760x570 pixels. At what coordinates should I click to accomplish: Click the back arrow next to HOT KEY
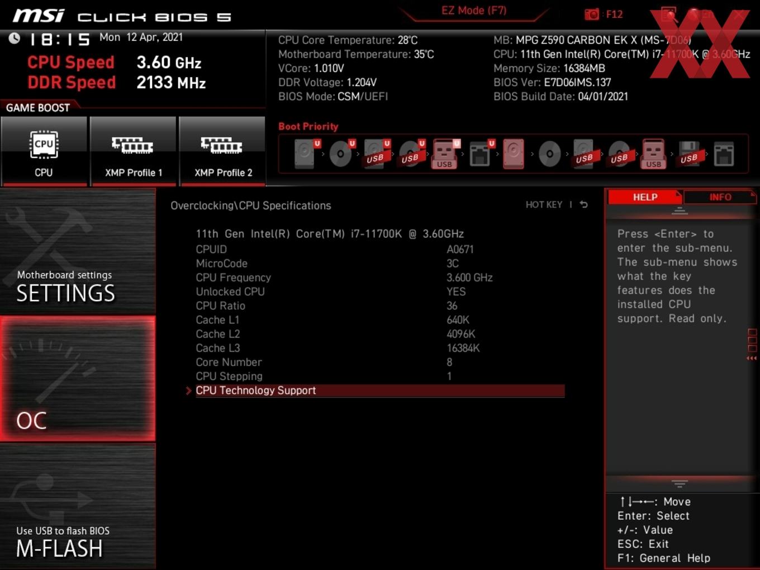tap(583, 205)
